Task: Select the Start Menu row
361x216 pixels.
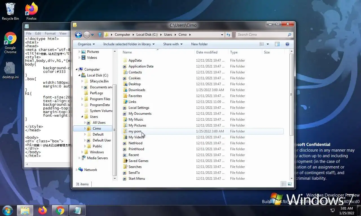Action: pyautogui.click(x=203, y=179)
